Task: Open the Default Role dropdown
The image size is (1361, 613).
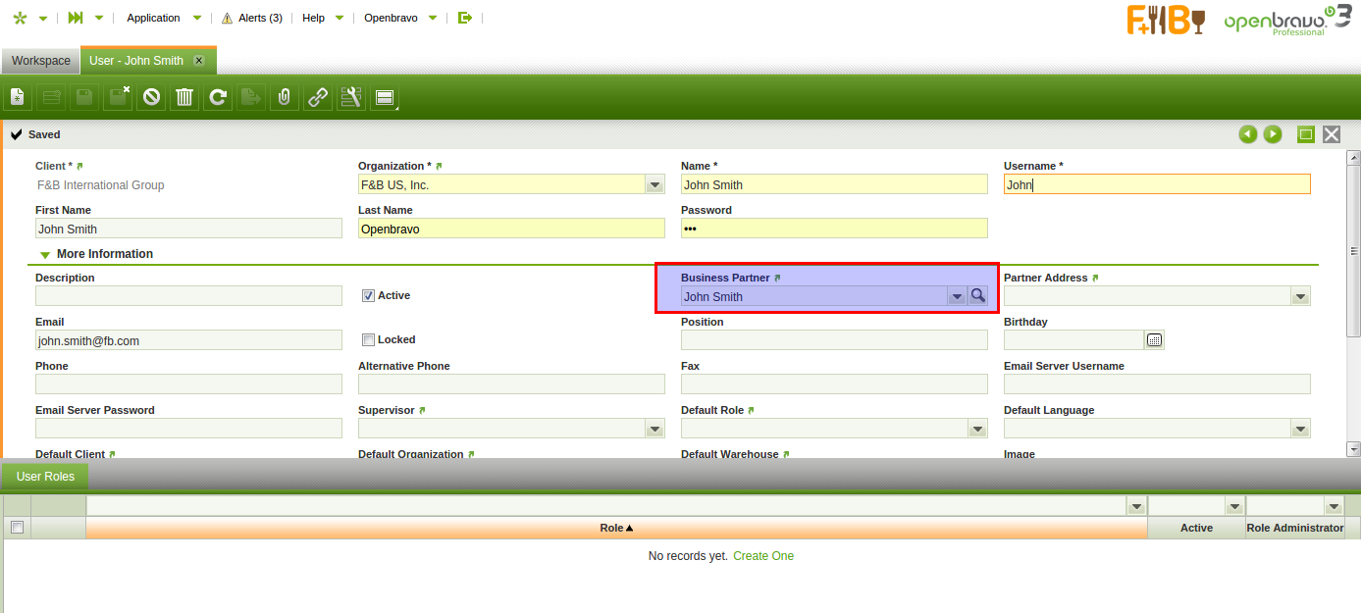Action: (977, 429)
